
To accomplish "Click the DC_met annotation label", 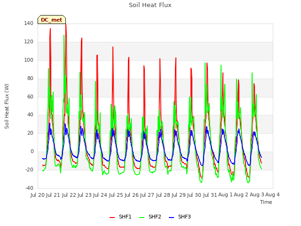I will [x=52, y=20].
